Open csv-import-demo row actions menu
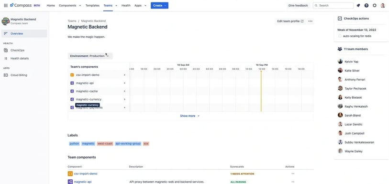The image size is (389, 184). [x=293, y=174]
